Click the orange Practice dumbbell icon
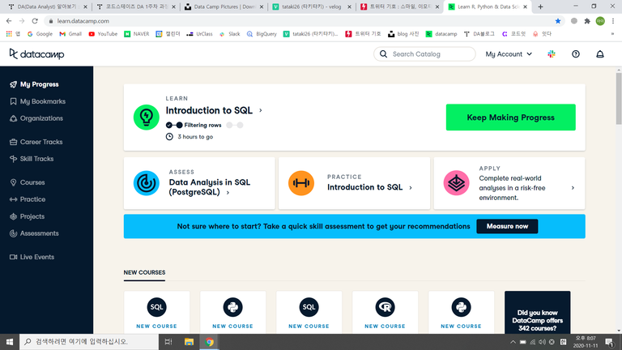This screenshot has height=350, width=622. coord(301,183)
